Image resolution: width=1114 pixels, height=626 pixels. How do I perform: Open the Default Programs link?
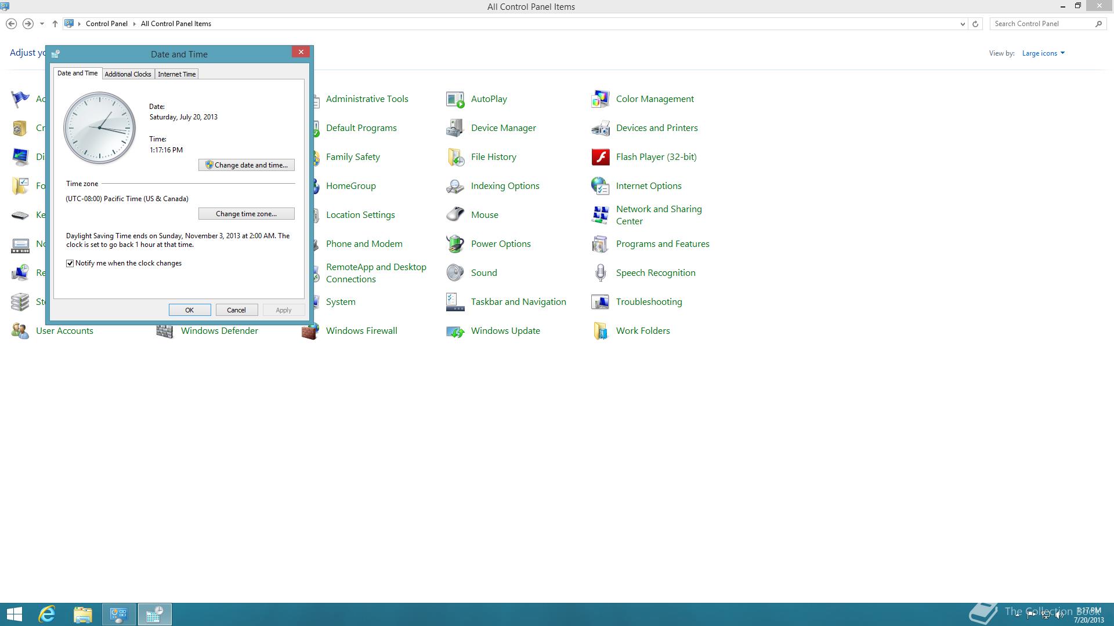(x=361, y=128)
